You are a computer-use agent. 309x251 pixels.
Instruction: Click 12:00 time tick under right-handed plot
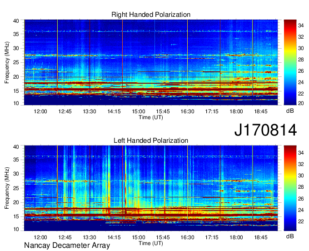point(40,111)
